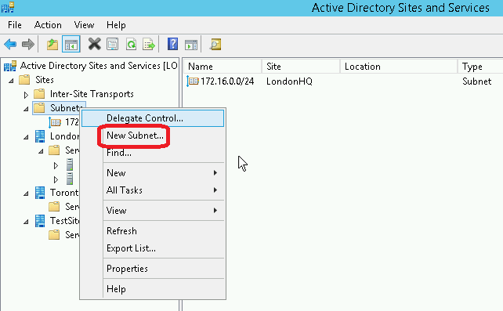Click the app icon in the title bar
The image size is (503, 311).
(x=8, y=7)
